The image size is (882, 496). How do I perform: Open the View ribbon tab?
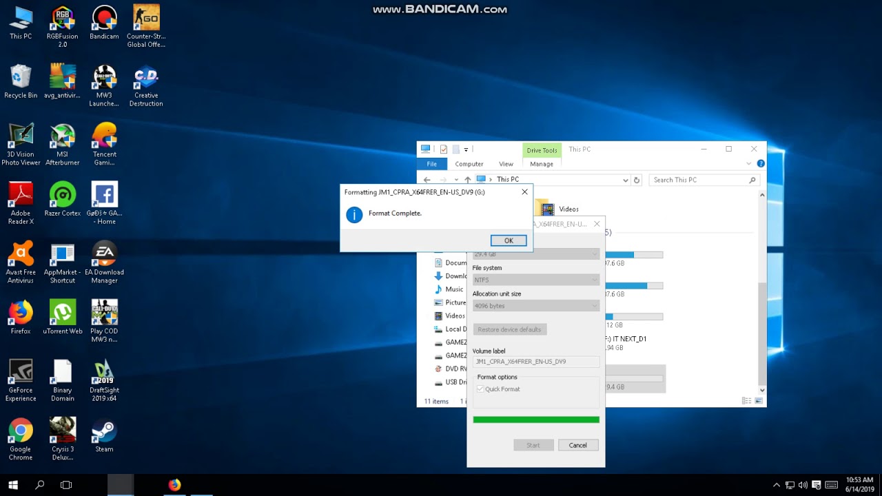click(506, 164)
